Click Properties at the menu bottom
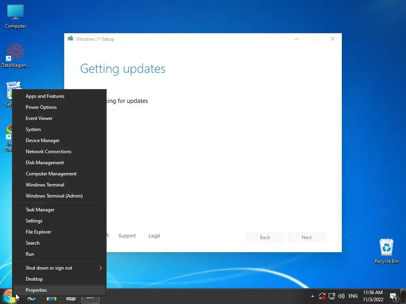 (x=59, y=290)
